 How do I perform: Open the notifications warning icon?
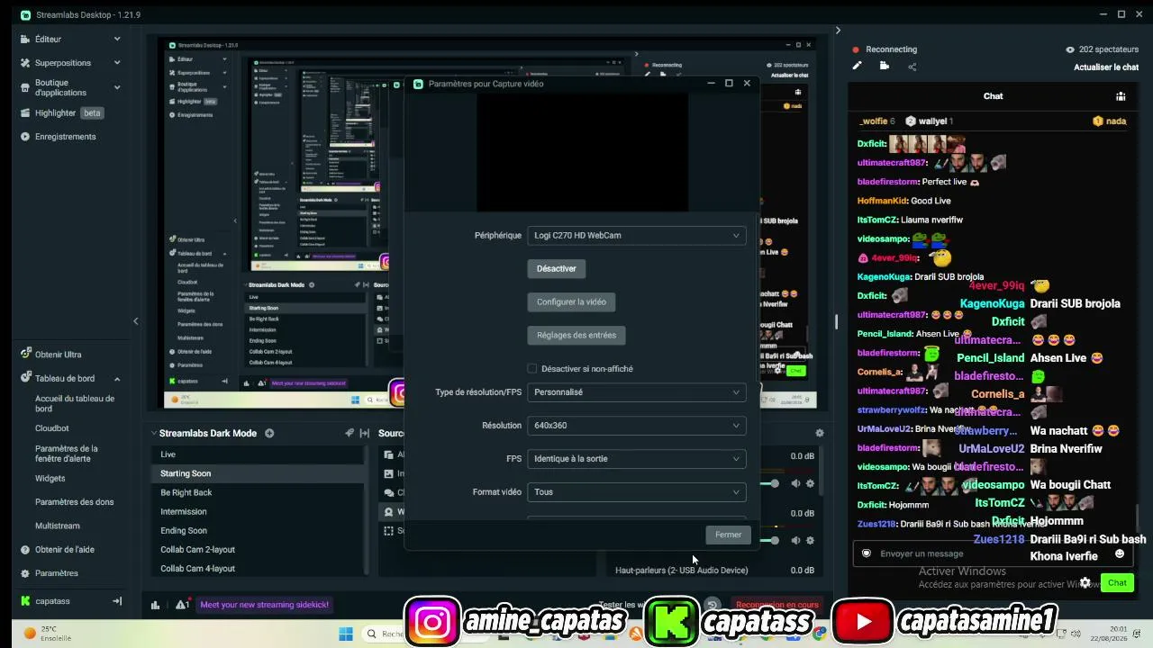click(x=182, y=605)
